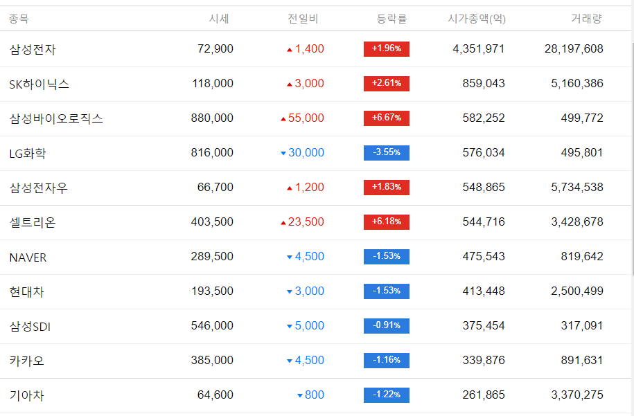Open the 기아차 stock link
The height and width of the screenshot is (416, 634).
pyautogui.click(x=27, y=395)
